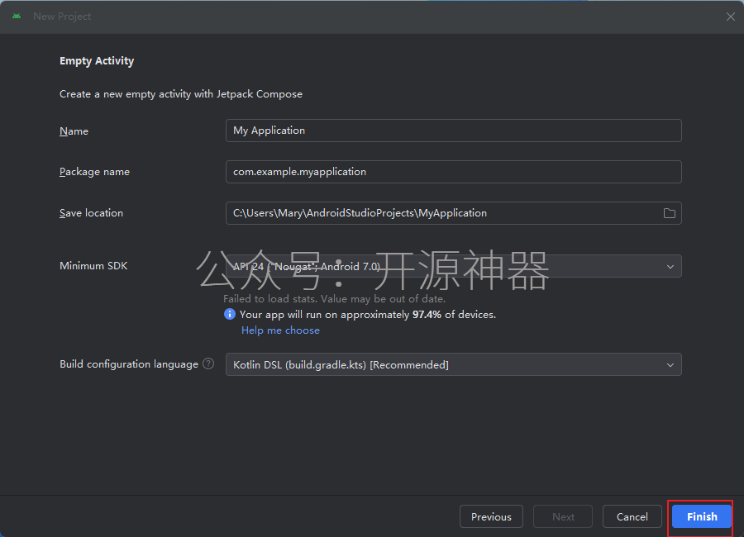Focus the Name field containing My Application

(x=454, y=131)
